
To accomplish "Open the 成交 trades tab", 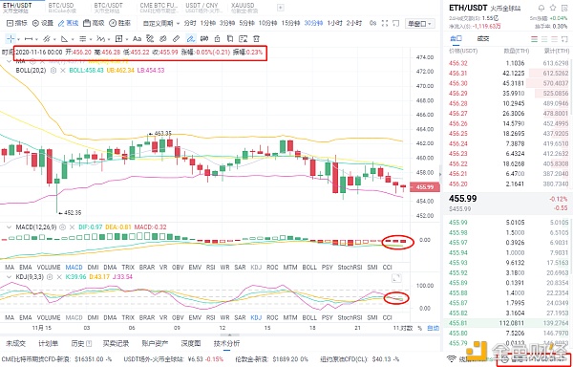I will (x=483, y=39).
